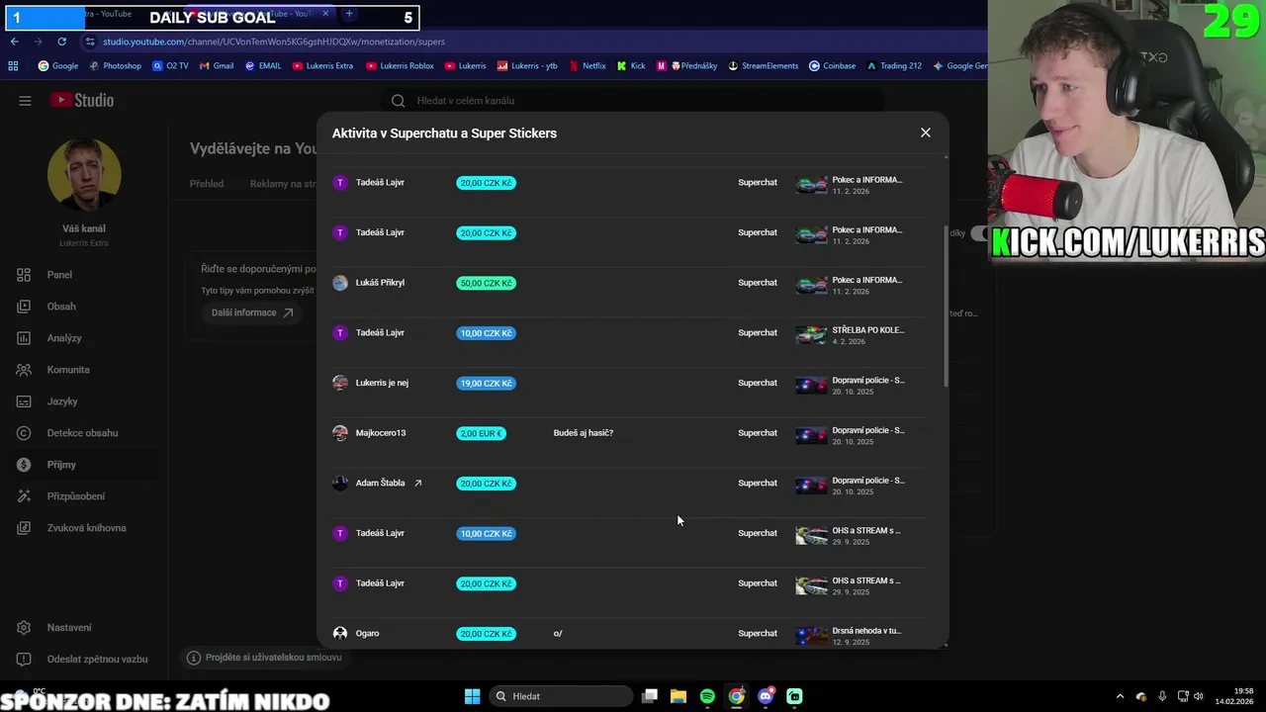Open the browser apps grid icon
This screenshot has height=712, width=1266.
pos(13,66)
